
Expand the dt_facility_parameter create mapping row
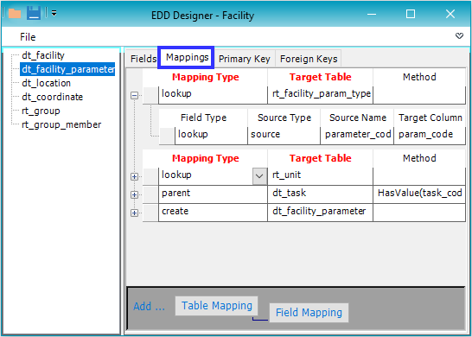tap(135, 213)
